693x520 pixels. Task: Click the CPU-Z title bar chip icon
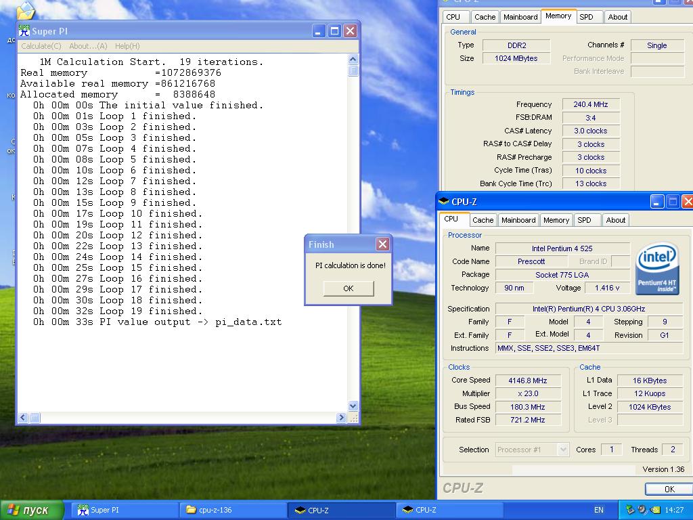tap(444, 202)
